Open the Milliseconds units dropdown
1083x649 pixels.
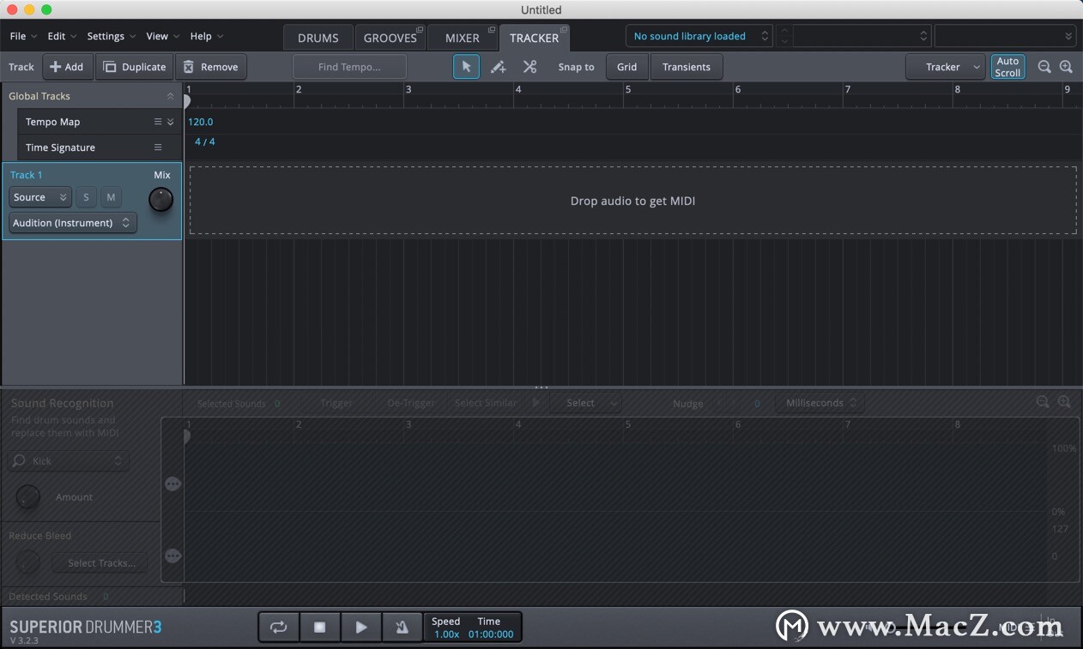[x=820, y=403]
